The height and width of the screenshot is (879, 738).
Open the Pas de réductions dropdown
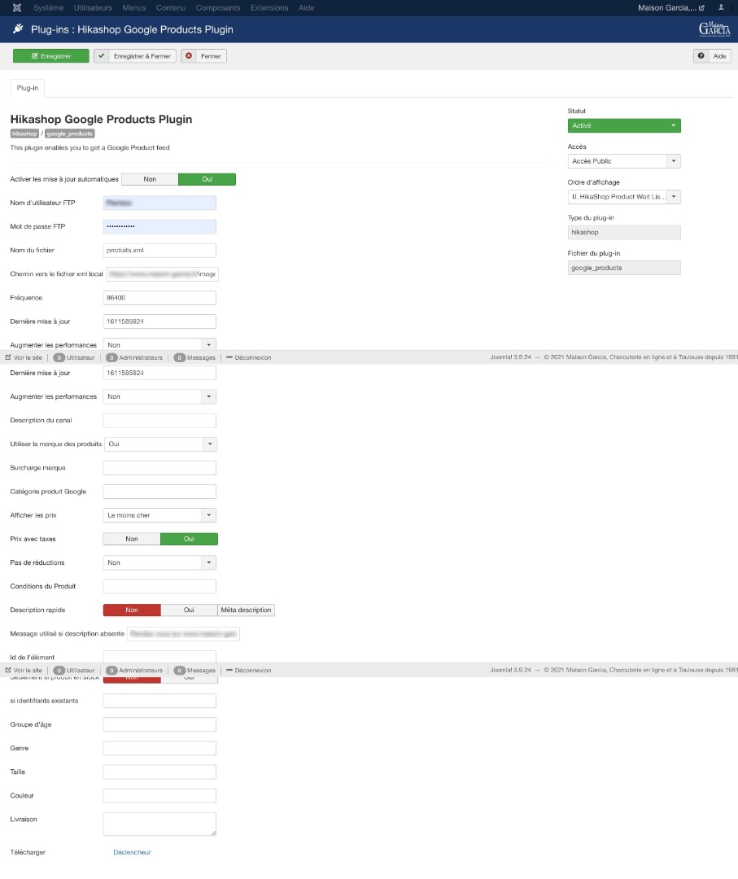159,562
